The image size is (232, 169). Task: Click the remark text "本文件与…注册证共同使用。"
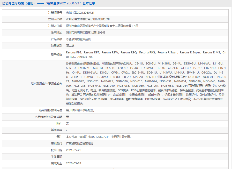(x=99, y=137)
